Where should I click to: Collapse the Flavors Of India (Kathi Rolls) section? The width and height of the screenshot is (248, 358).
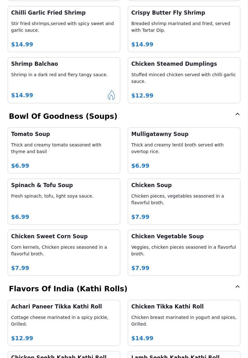coord(238,287)
